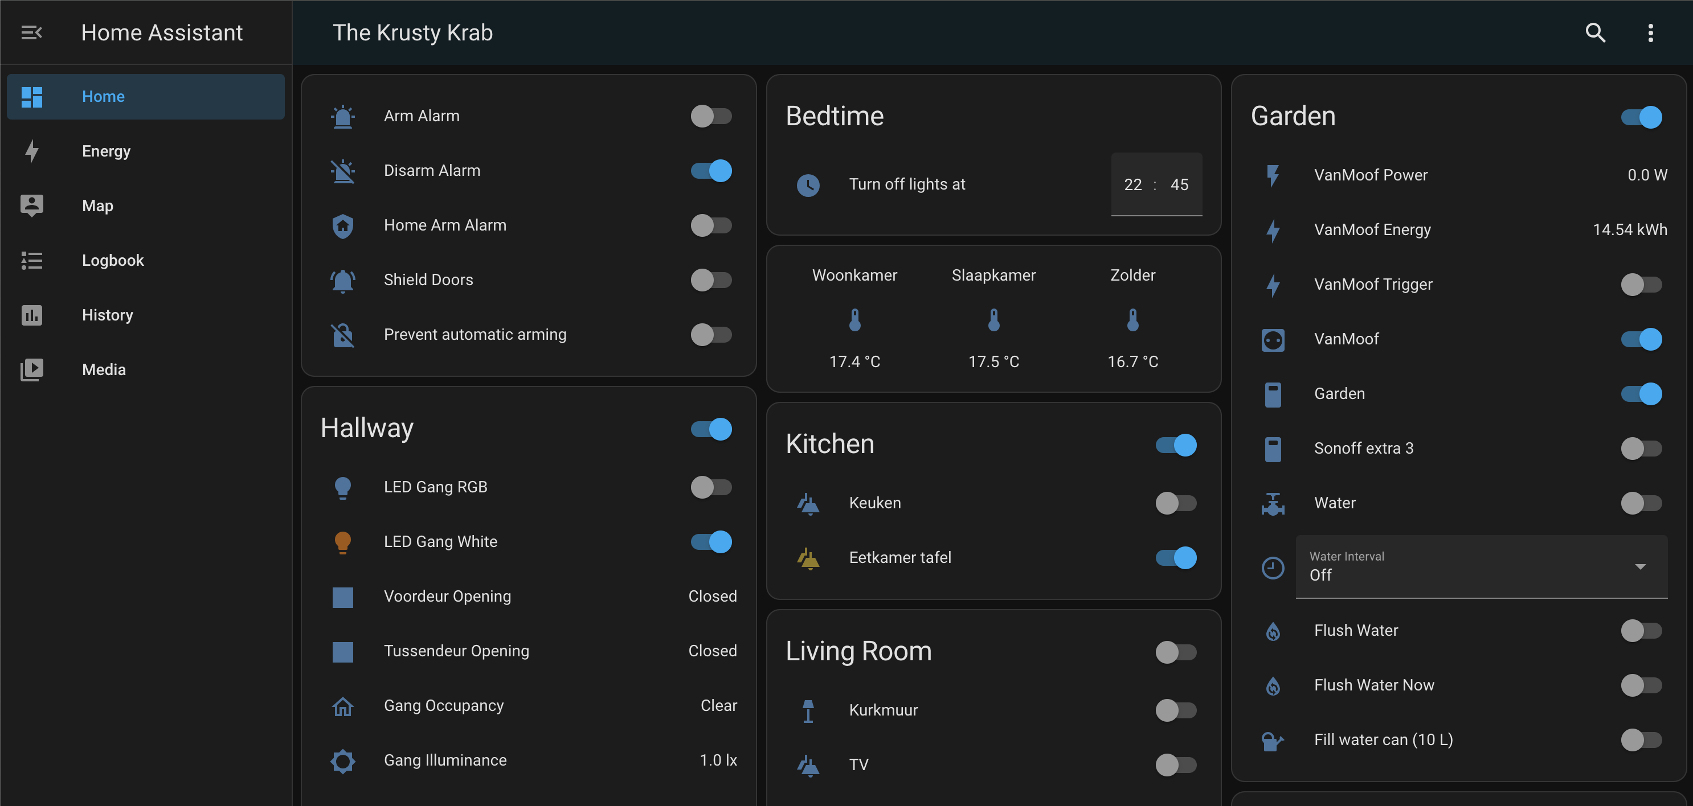
Task: Open the search icon in header
Action: tap(1595, 32)
